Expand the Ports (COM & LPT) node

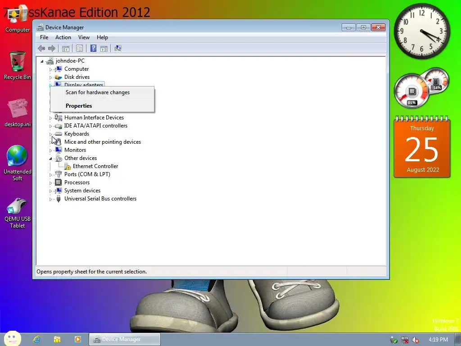click(50, 175)
